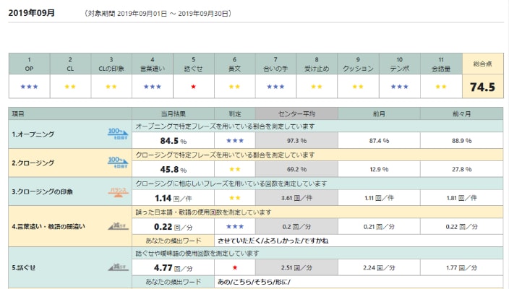Click the yellow stars under クッション column

tap(358, 87)
